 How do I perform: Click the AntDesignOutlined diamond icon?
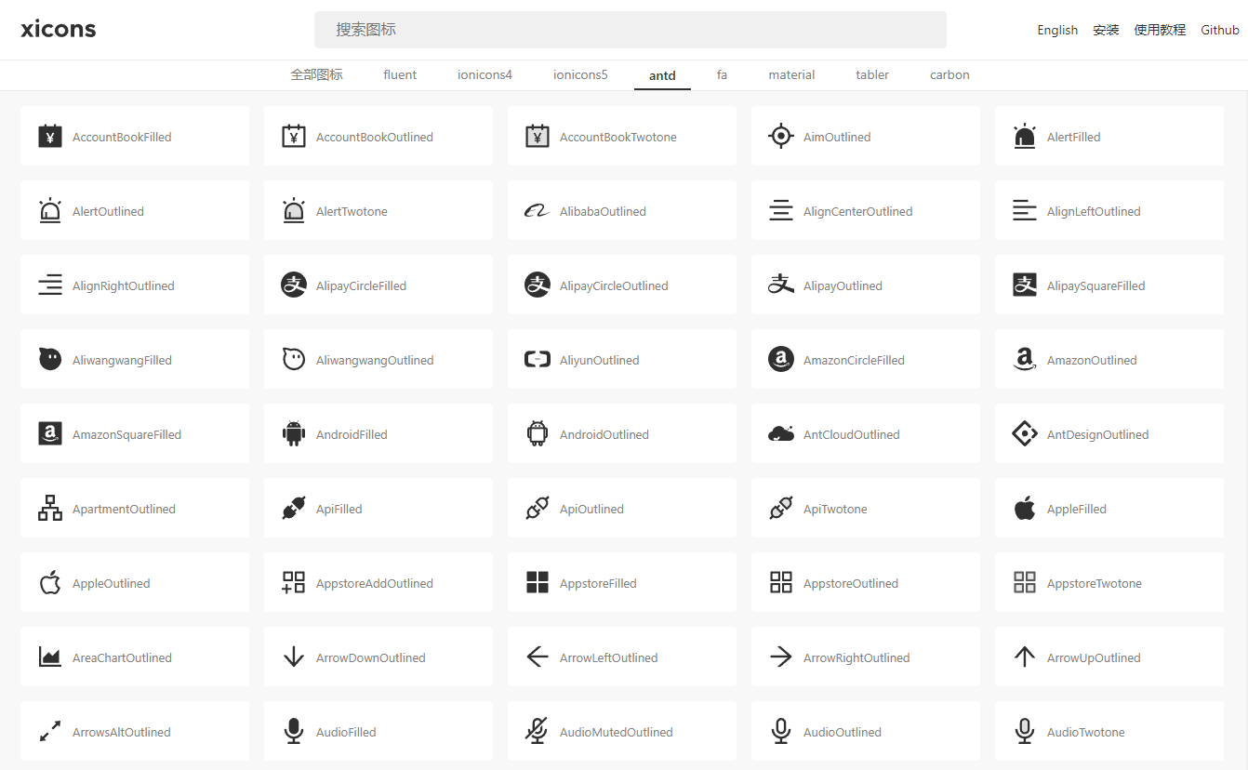click(x=1025, y=434)
